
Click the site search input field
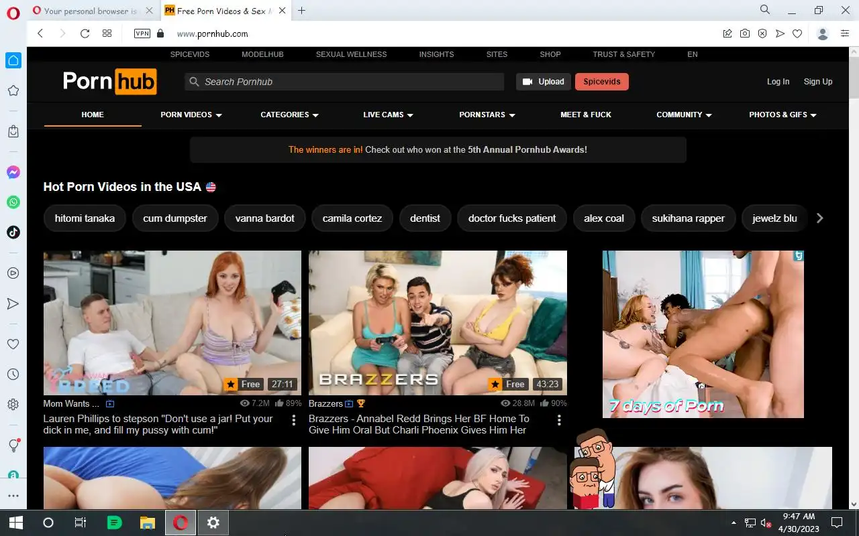pyautogui.click(x=344, y=82)
